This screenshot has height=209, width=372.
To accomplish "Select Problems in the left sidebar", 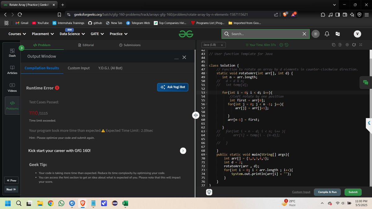I will pos(12,105).
